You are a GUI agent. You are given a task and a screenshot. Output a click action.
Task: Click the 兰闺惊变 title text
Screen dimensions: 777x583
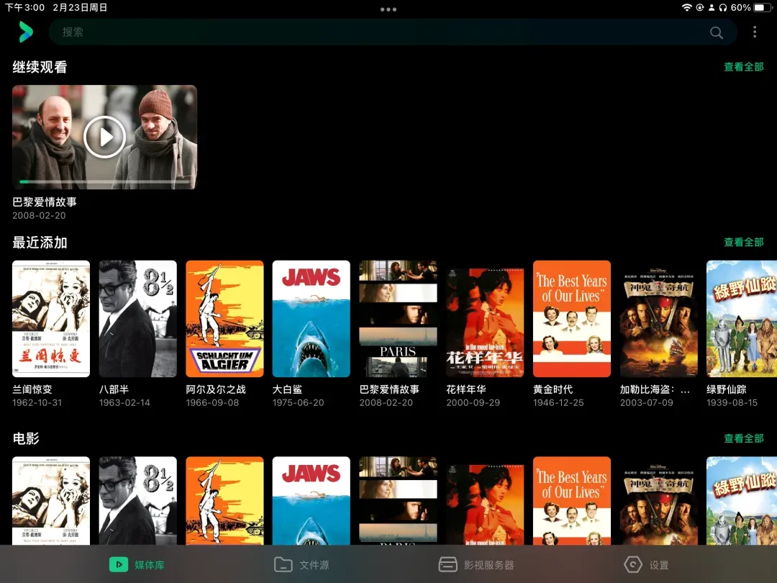coord(32,389)
